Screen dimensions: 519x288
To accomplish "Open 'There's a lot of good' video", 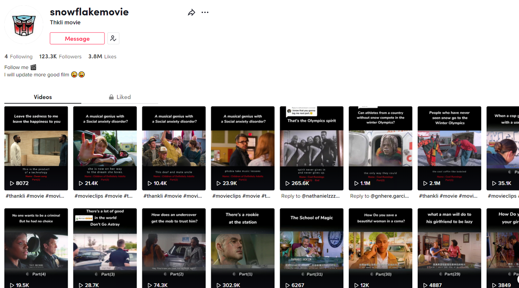I will point(105,248).
